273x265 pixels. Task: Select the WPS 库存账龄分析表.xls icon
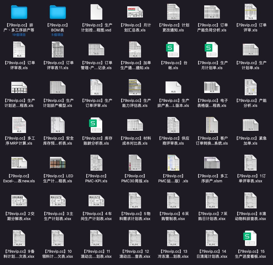[x=96, y=125]
